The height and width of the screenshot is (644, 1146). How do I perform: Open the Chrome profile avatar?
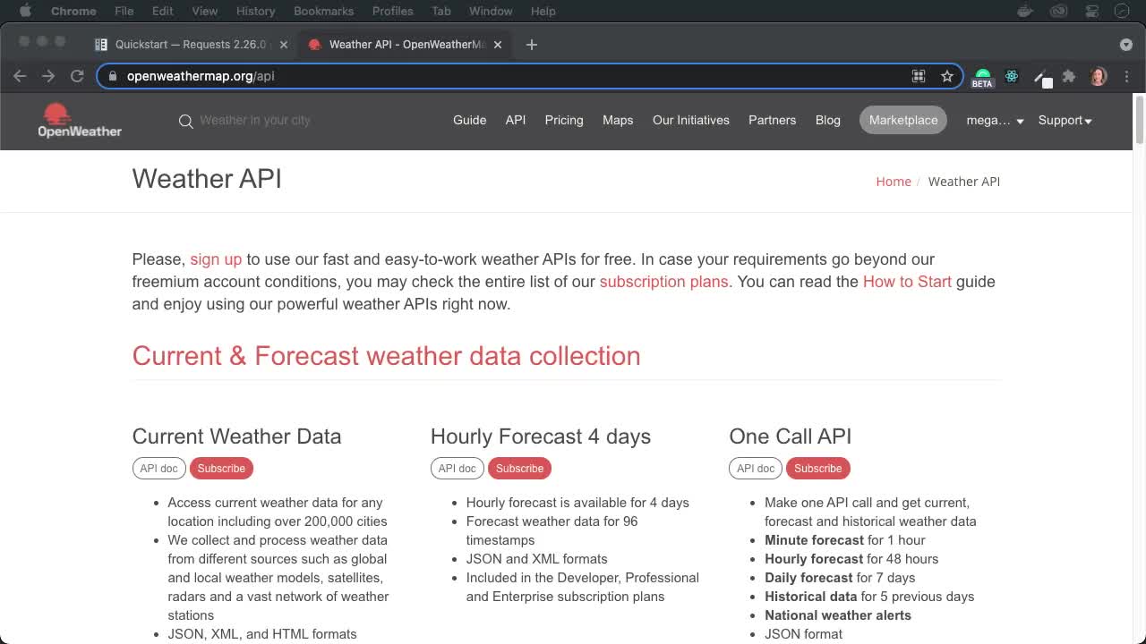(x=1099, y=76)
